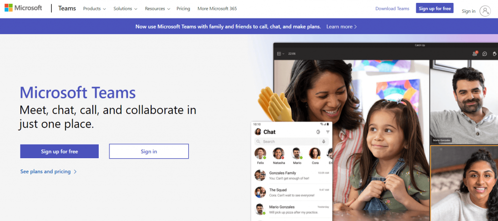Screen dimensions: 498x221
Task: Click the 10:09 AM timestamp
Action: point(323,173)
